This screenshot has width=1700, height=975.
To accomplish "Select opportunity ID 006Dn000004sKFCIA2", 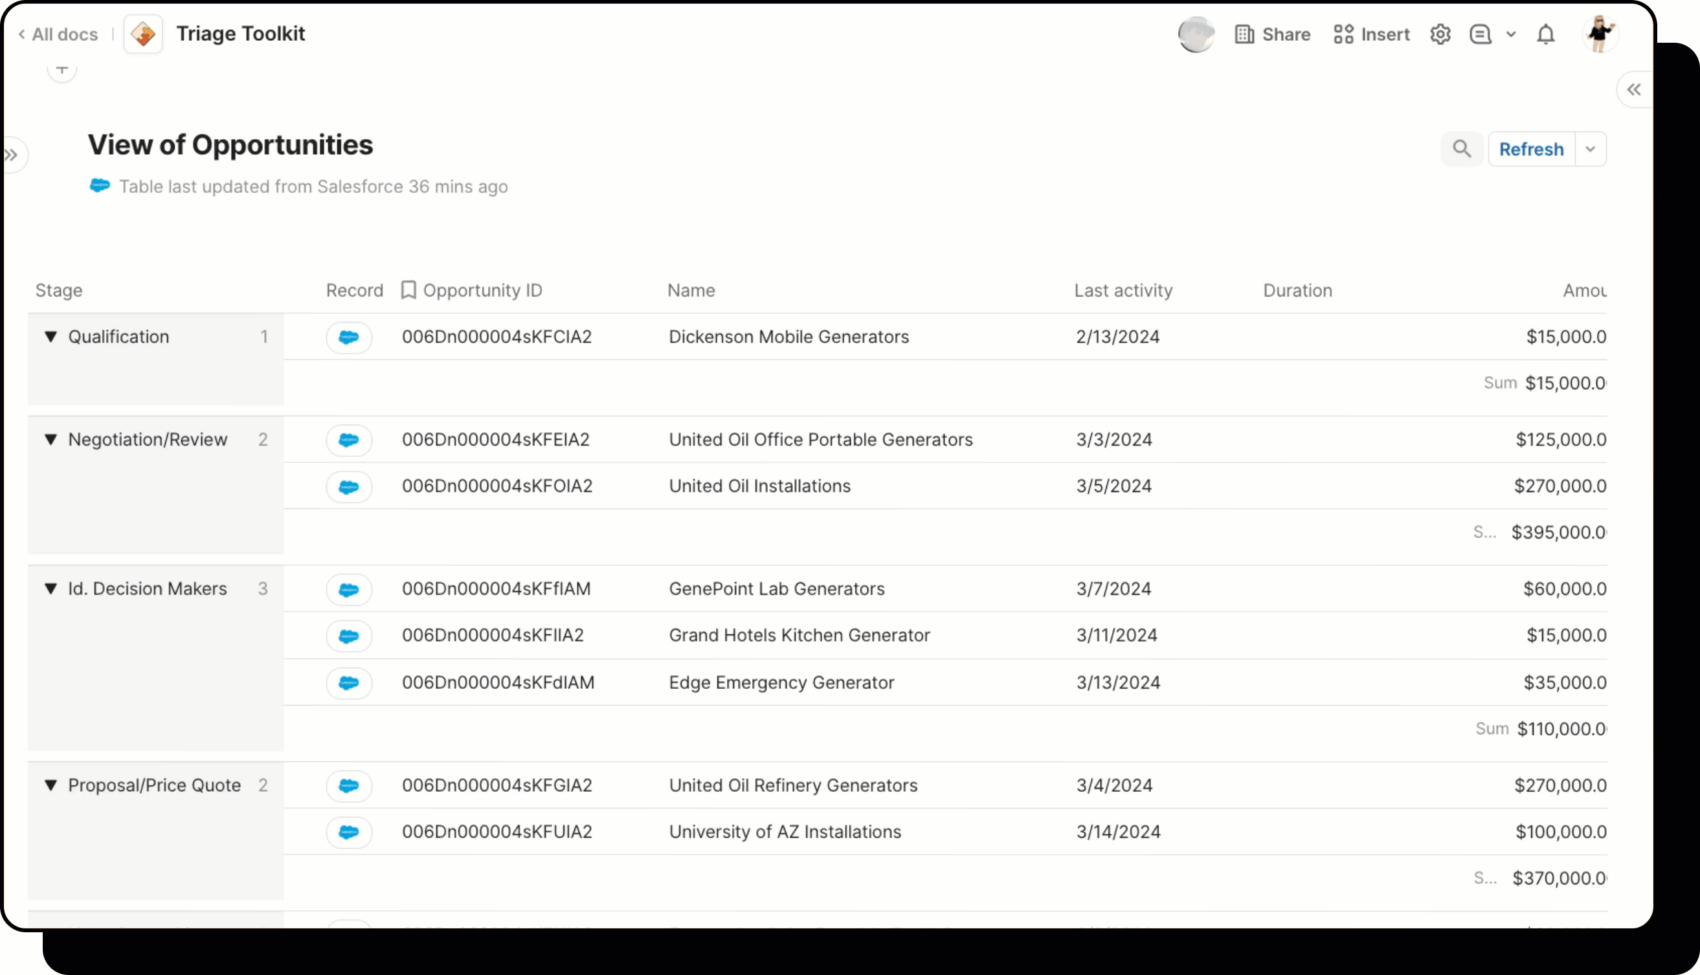I will 497,336.
